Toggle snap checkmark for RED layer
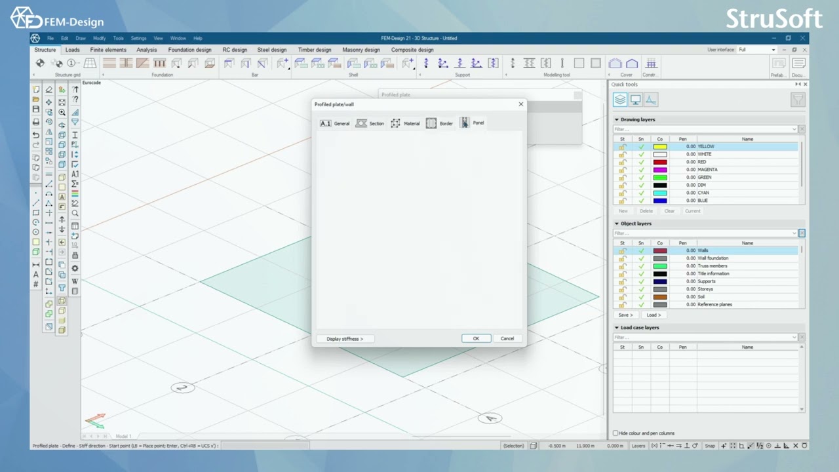The width and height of the screenshot is (839, 472). pyautogui.click(x=641, y=162)
